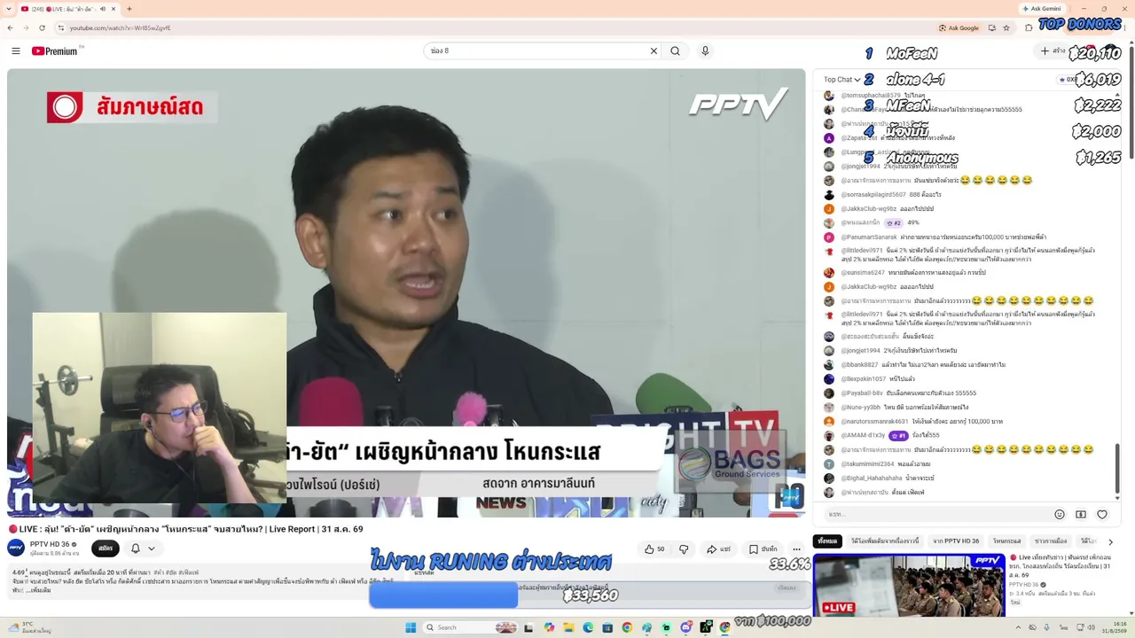Open more actions three-dot menu
This screenshot has height=638, width=1135.
(796, 549)
